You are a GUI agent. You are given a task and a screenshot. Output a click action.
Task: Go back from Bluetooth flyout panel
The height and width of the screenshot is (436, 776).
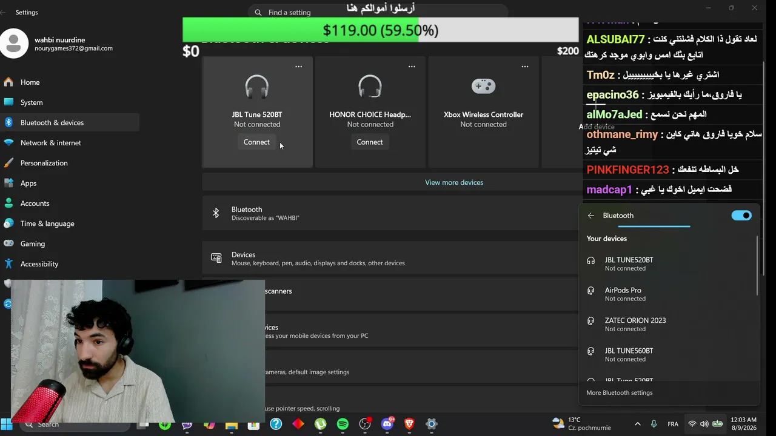591,216
